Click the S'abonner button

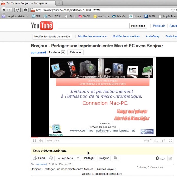(x=75, y=52)
